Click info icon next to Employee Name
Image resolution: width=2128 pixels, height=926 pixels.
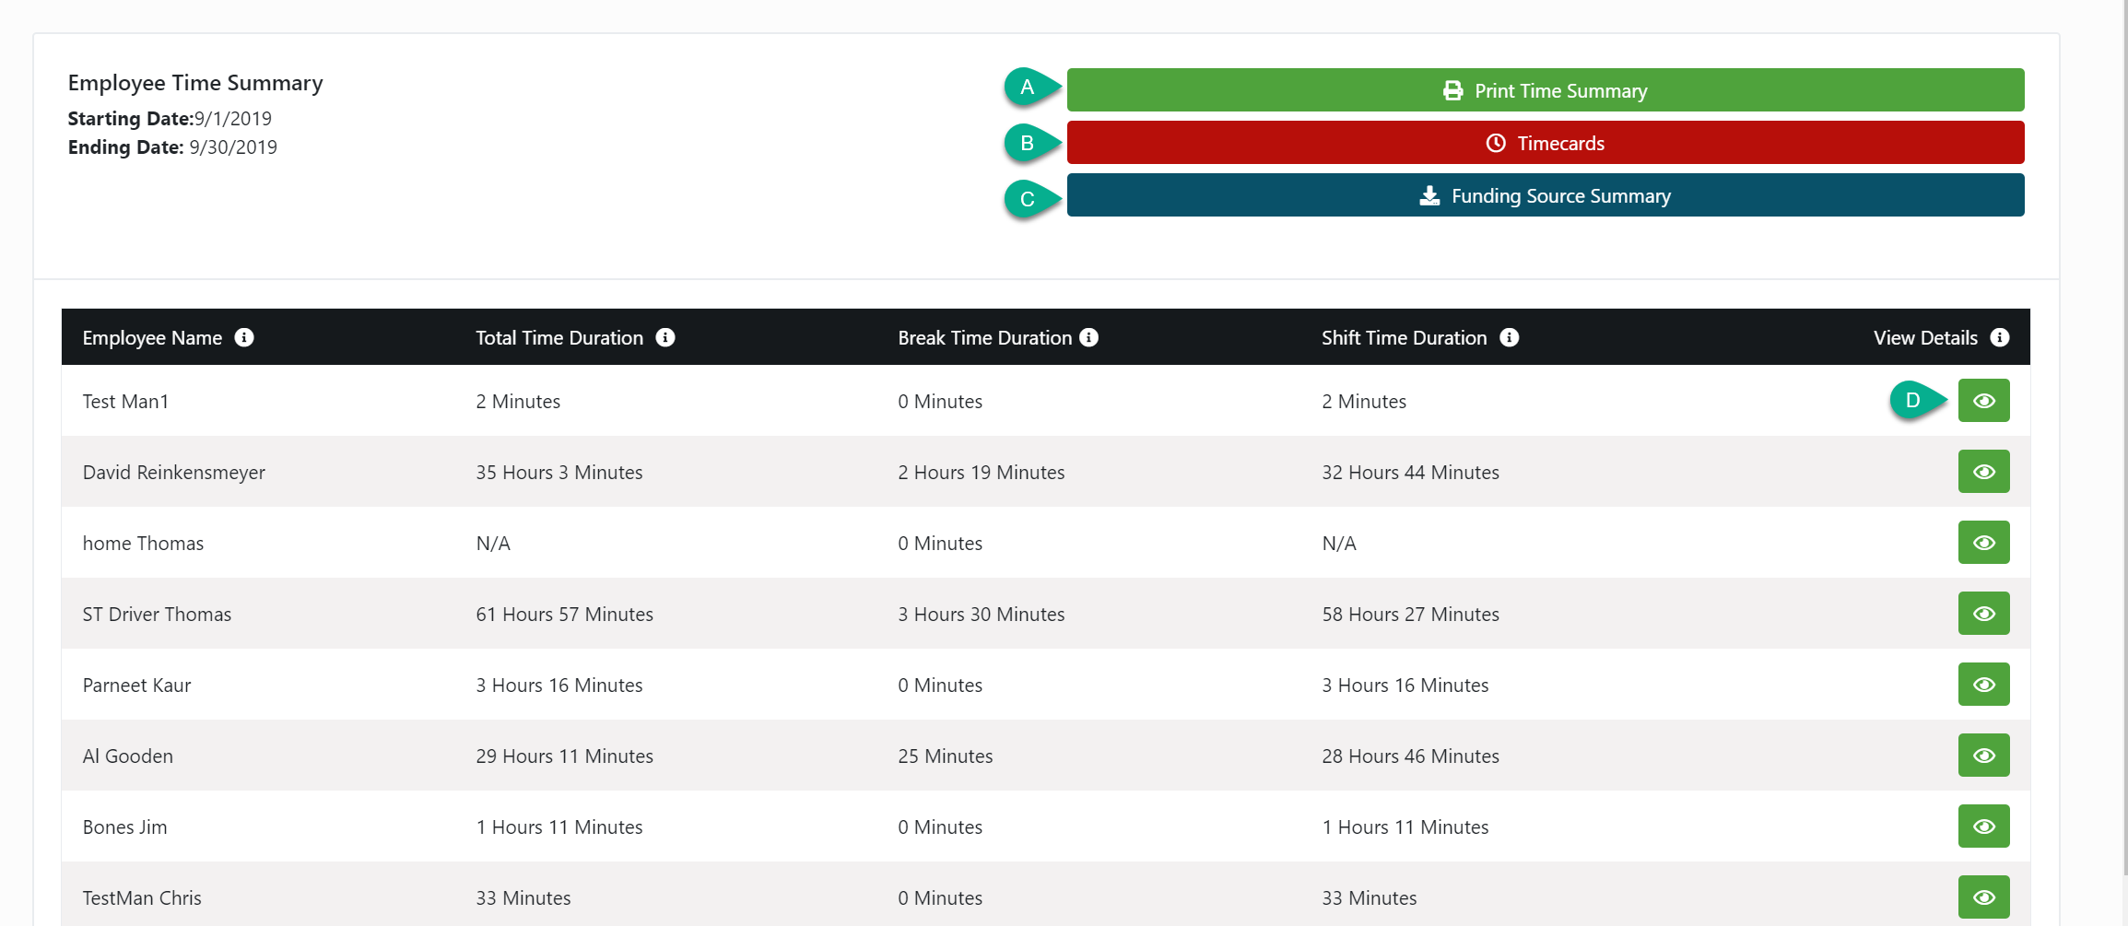coord(244,337)
